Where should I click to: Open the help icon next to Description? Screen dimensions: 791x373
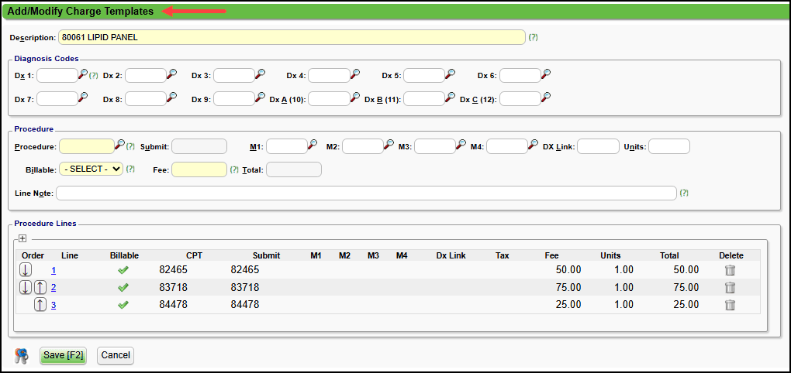(x=533, y=37)
